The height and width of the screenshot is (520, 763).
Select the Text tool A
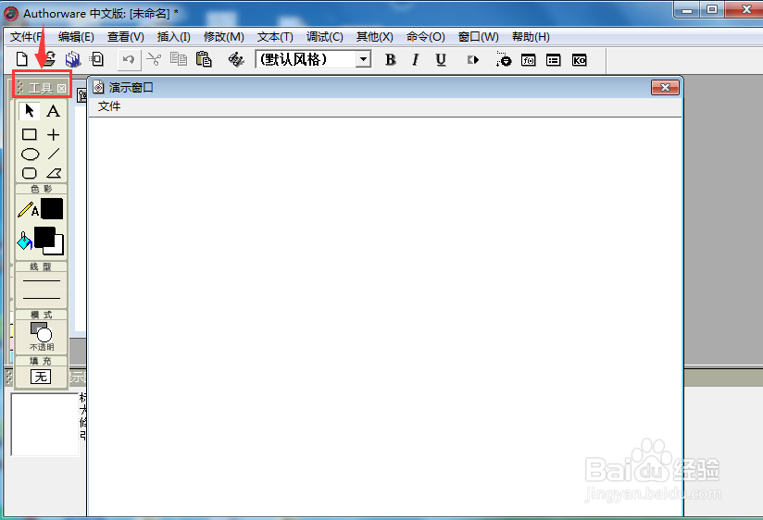click(x=53, y=111)
